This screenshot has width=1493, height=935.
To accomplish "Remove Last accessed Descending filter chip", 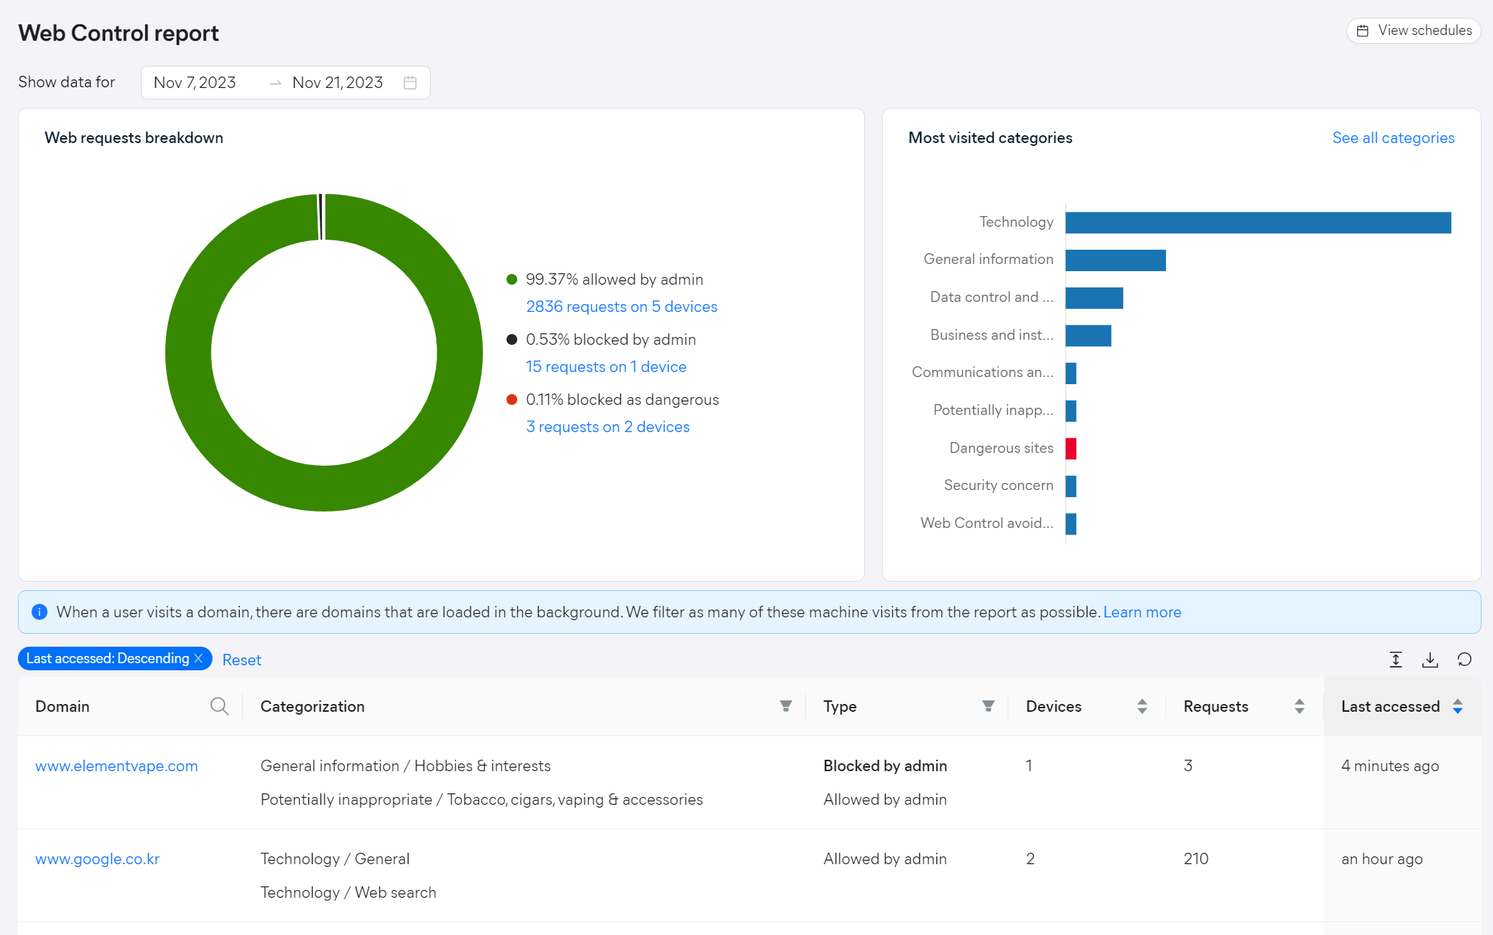I will click(x=199, y=658).
